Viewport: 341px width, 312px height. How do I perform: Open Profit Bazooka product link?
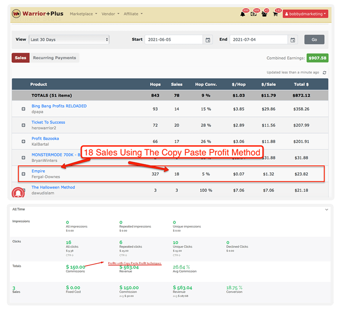45,139
